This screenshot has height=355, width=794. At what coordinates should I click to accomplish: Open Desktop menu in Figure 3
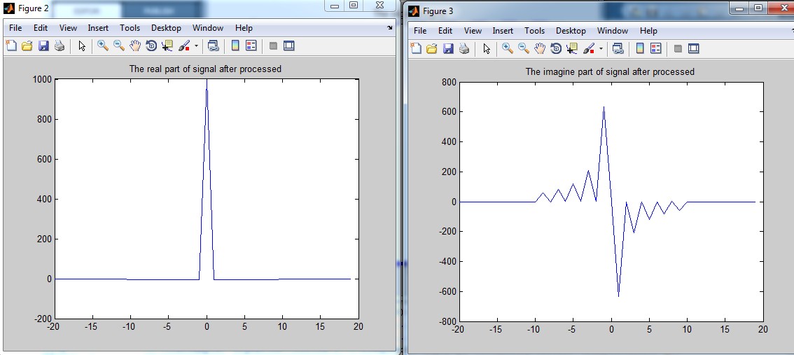[x=571, y=30]
